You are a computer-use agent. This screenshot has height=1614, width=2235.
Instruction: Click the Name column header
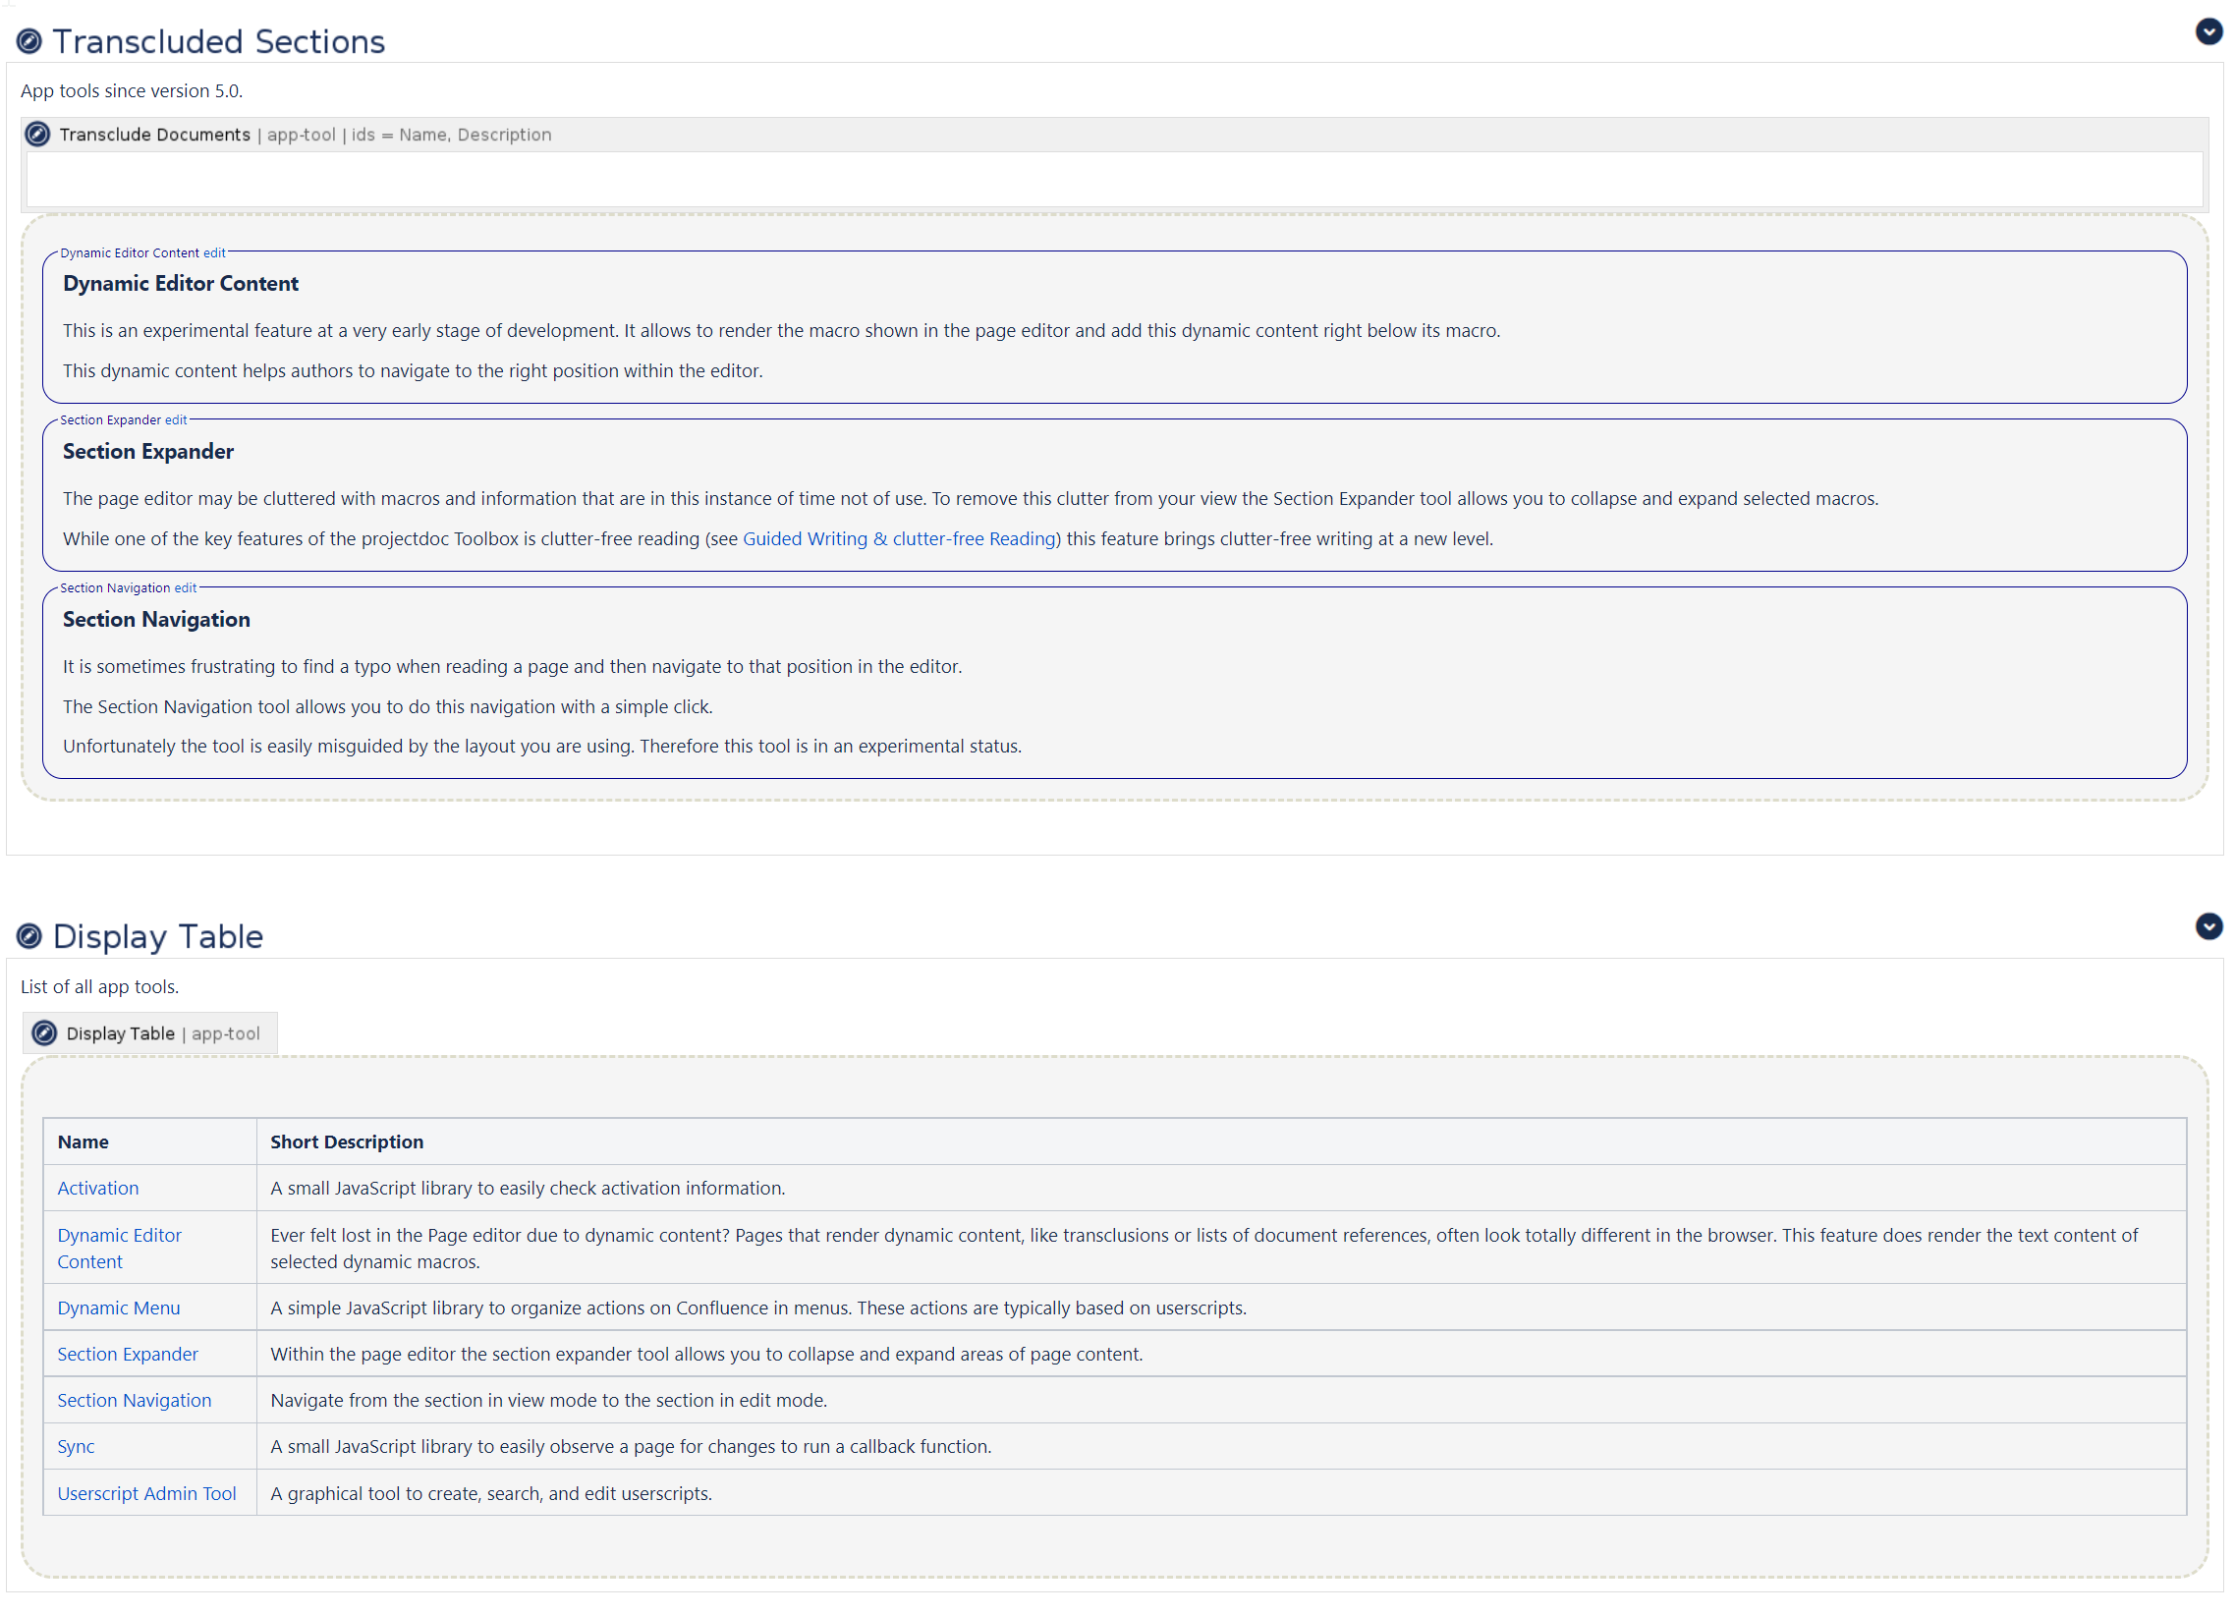83,1142
